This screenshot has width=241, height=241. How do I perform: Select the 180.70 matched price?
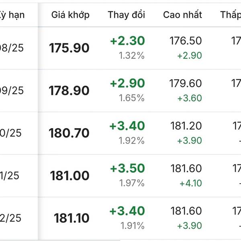[x=69, y=133]
